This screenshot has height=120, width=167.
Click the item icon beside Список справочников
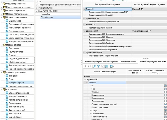click(7, 93)
